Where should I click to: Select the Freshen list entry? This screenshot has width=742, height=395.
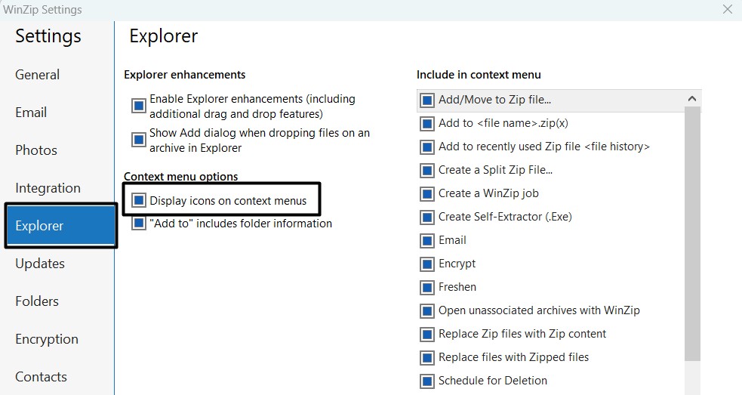coord(457,287)
